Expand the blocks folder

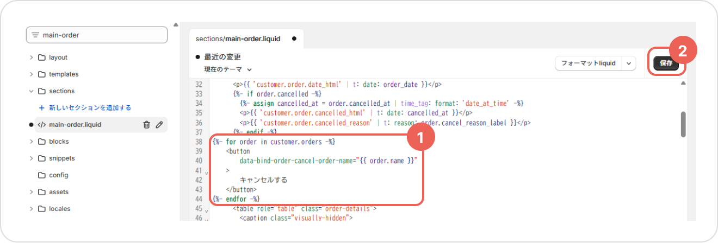tap(32, 142)
